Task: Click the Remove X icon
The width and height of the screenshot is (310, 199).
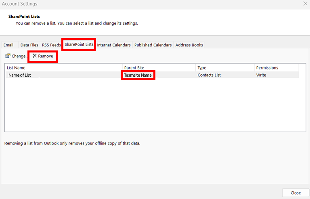Action: click(35, 56)
